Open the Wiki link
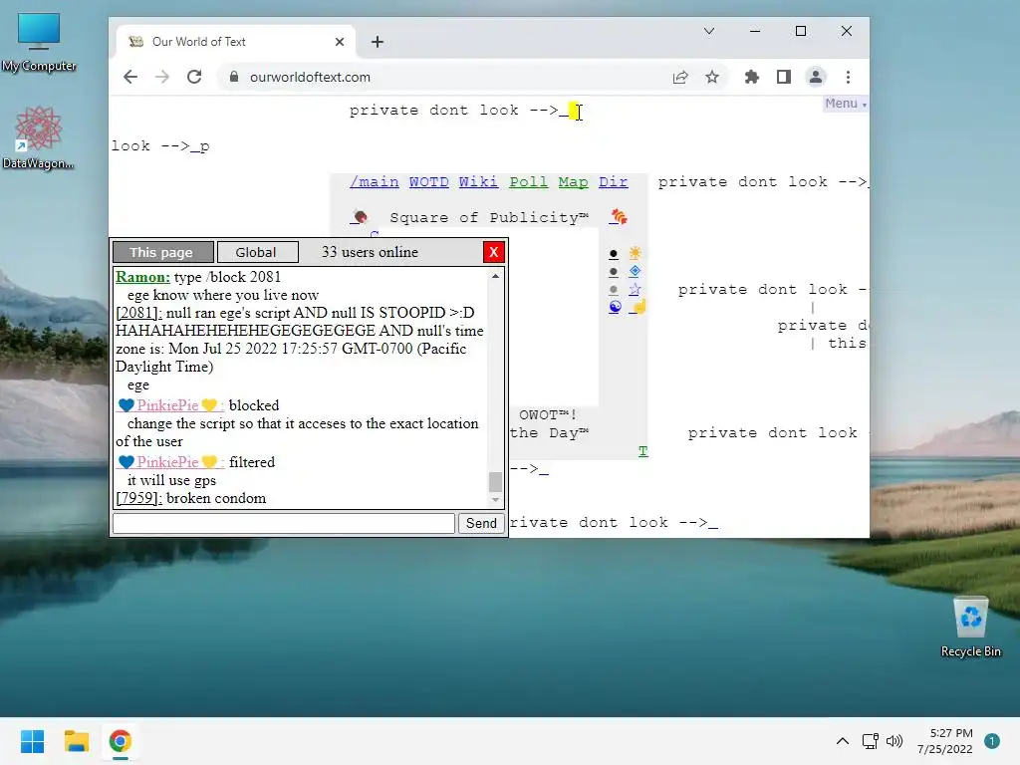 click(478, 181)
